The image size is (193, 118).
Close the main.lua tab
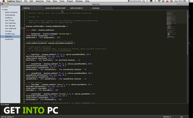42,8
